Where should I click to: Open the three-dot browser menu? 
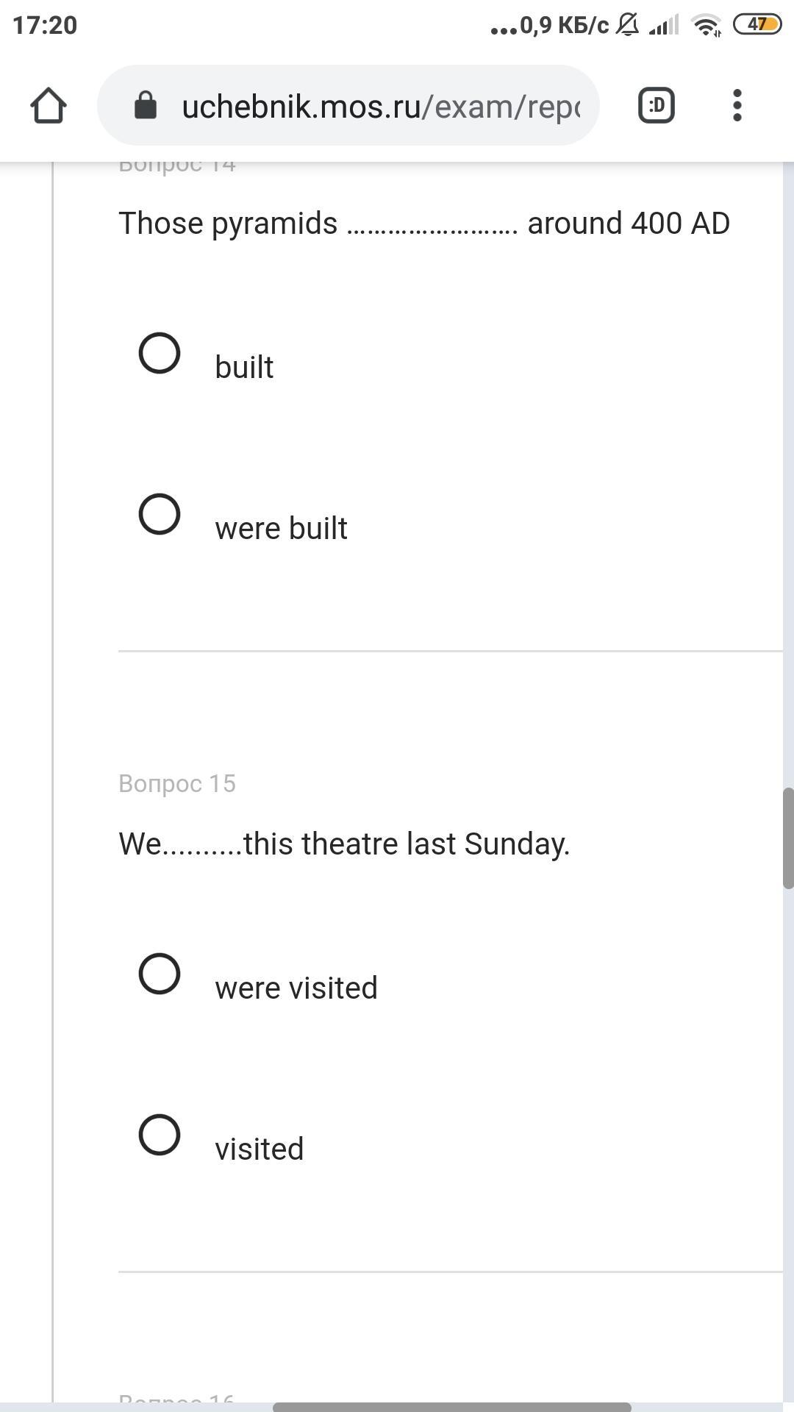[737, 105]
